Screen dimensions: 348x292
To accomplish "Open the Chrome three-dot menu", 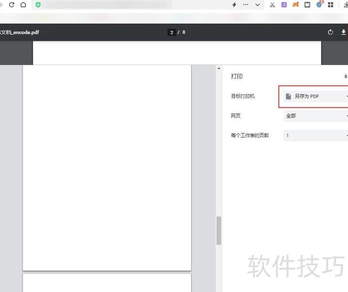I will [x=245, y=5].
